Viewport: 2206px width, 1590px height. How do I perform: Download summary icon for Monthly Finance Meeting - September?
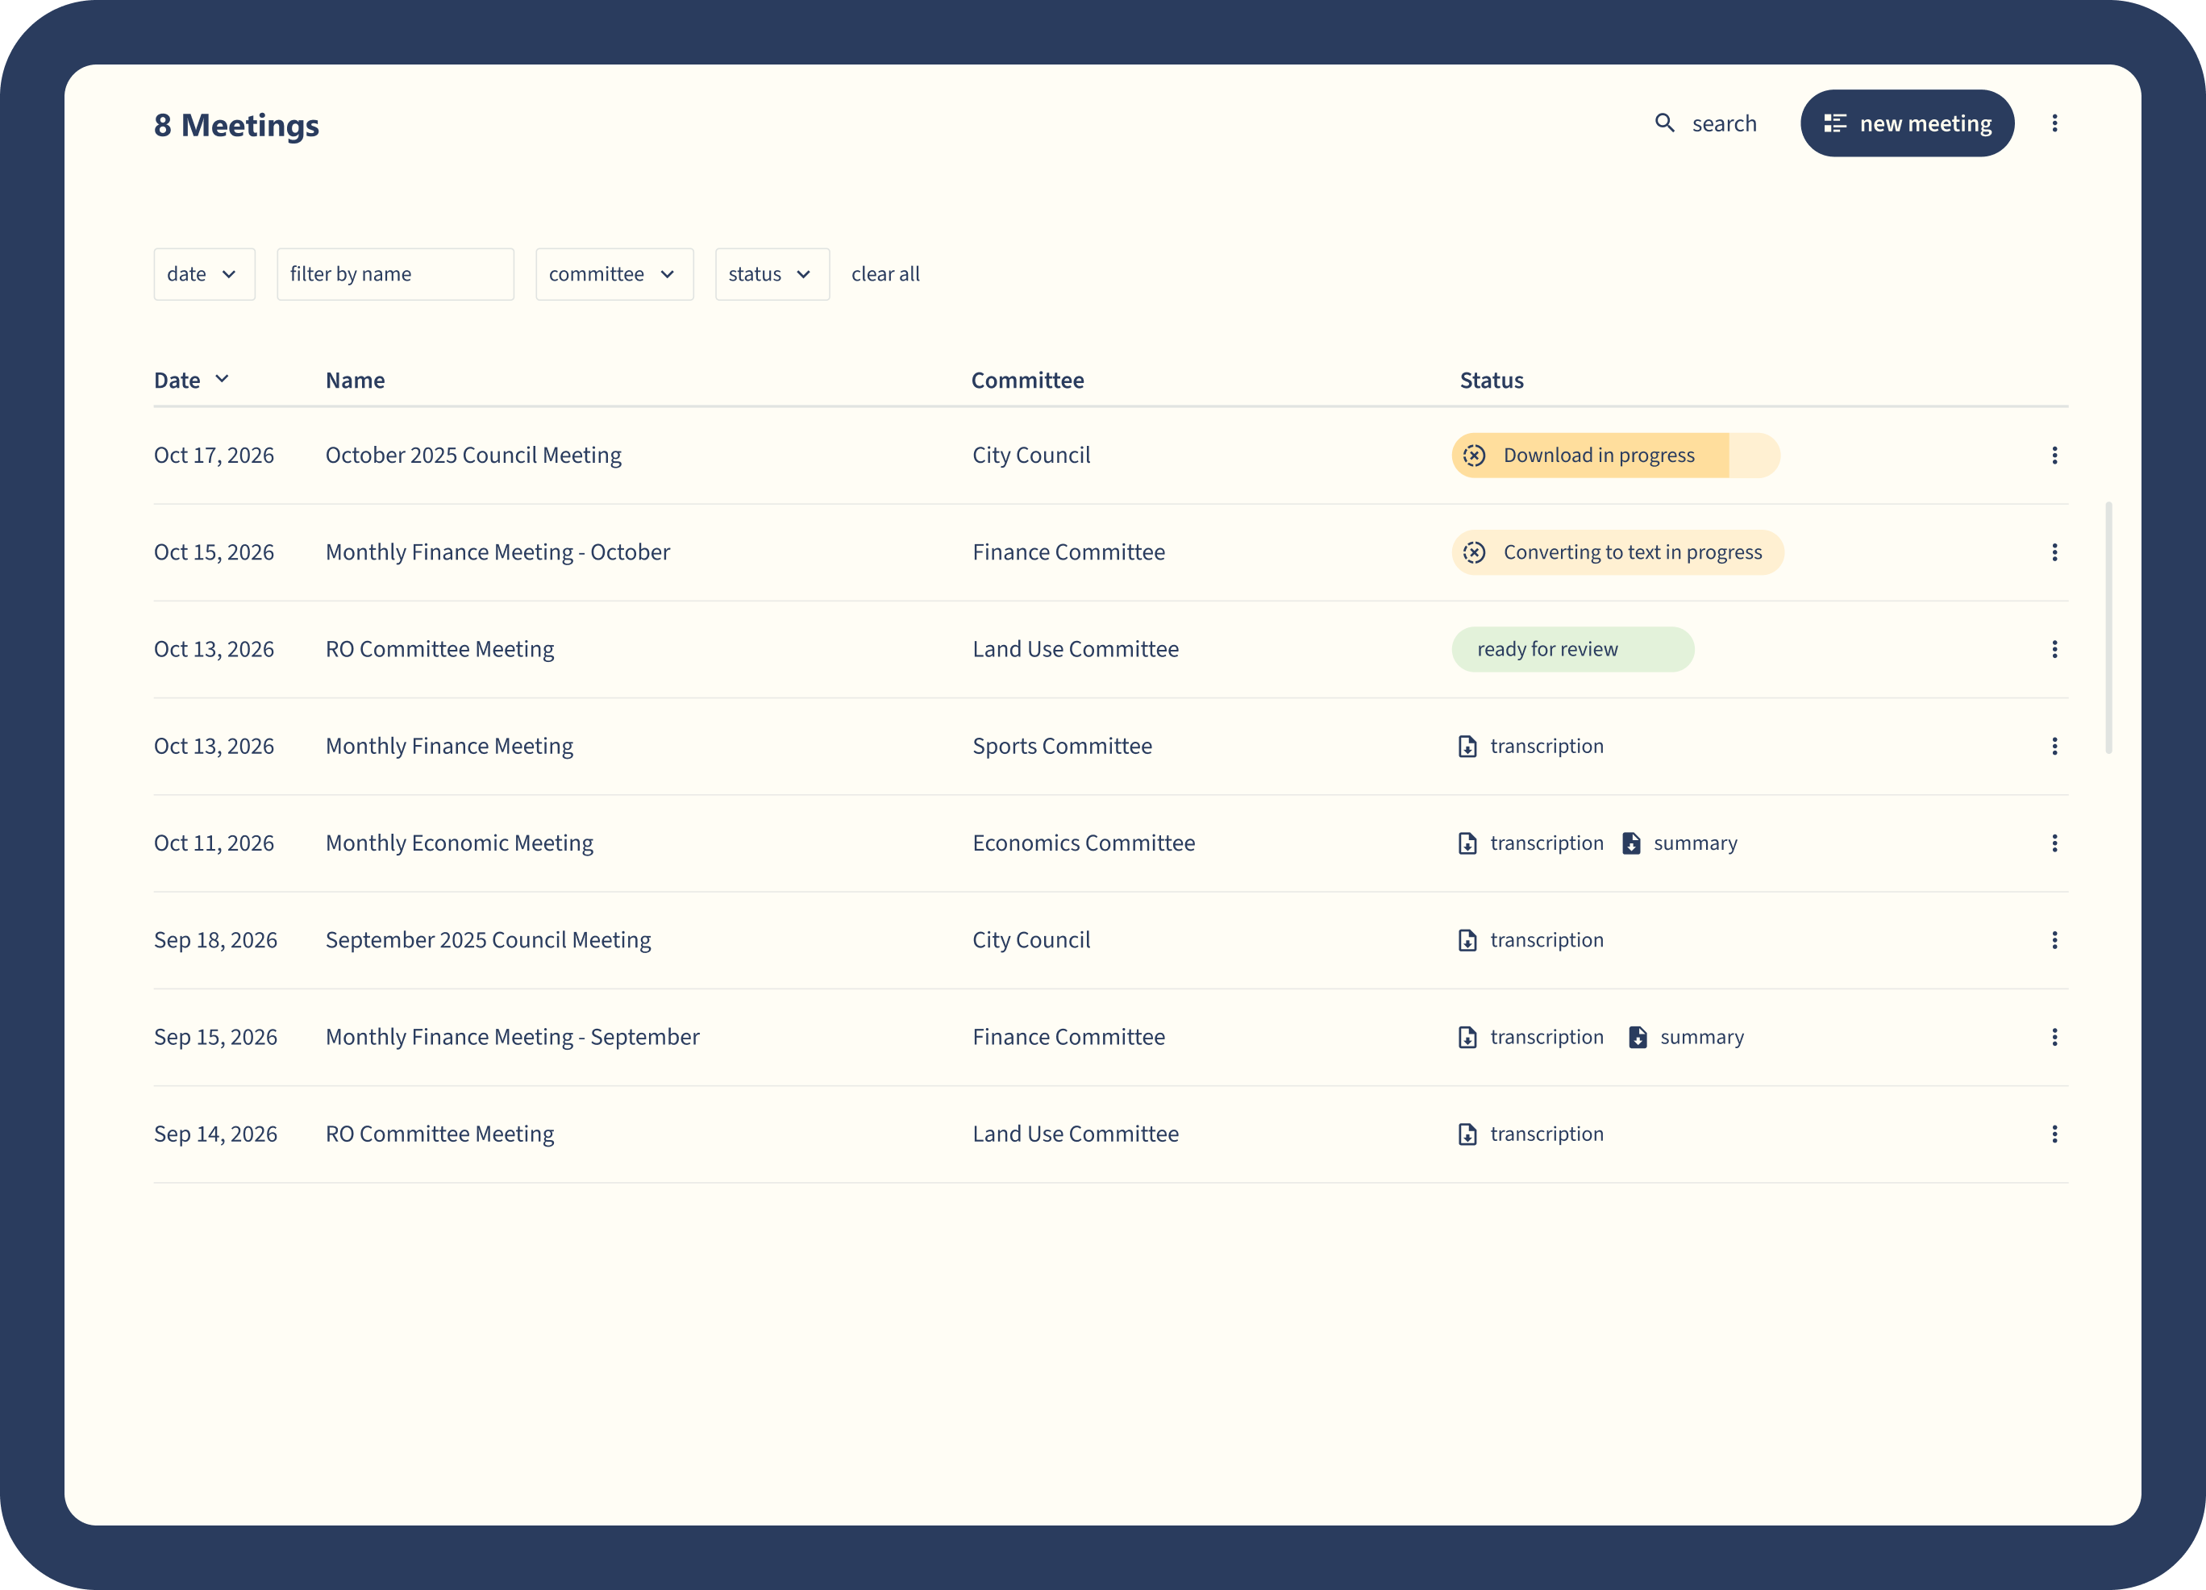click(1638, 1038)
